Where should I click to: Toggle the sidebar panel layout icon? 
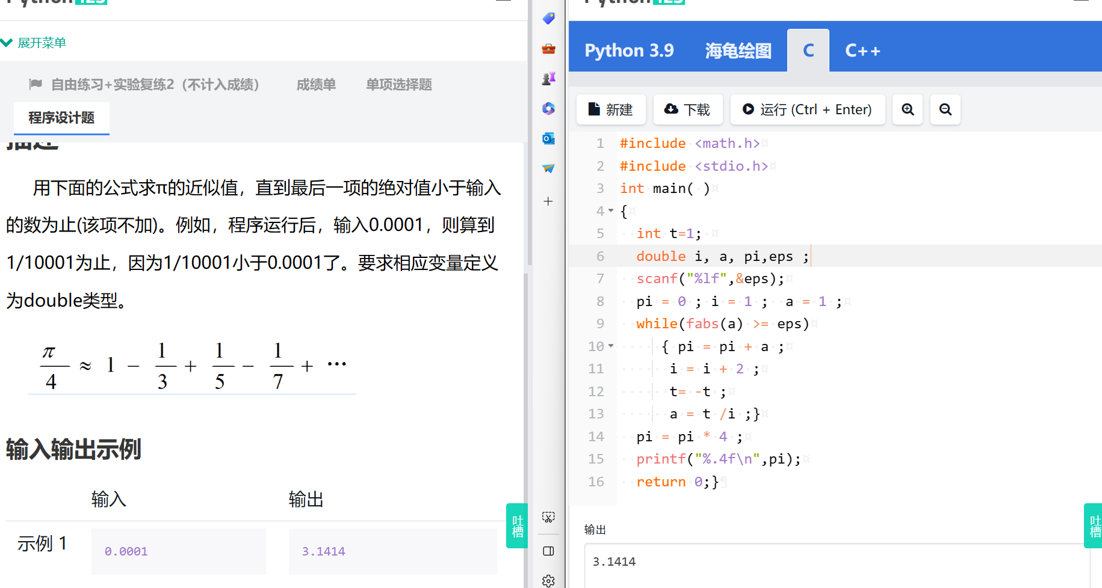tap(548, 551)
